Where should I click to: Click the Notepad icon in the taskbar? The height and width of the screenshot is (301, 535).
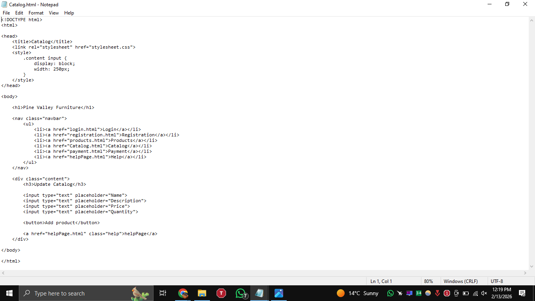point(259,293)
